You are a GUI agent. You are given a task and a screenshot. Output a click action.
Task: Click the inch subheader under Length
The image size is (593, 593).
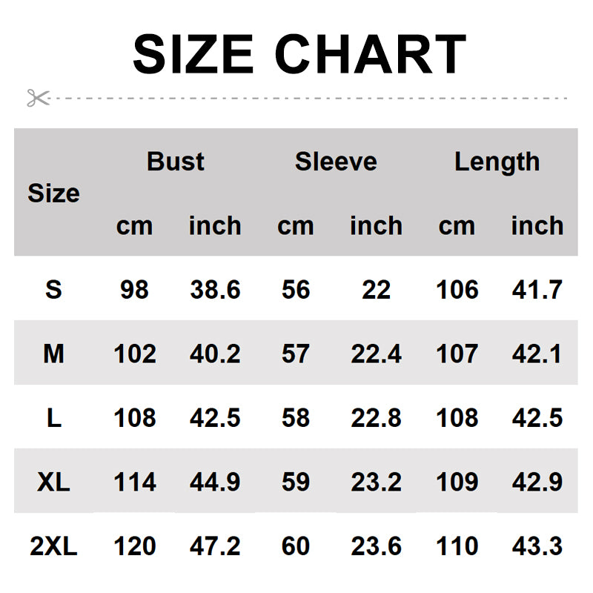537,226
